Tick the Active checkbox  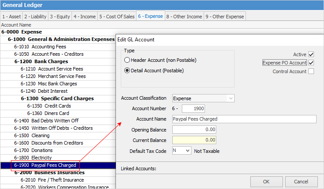(x=311, y=54)
